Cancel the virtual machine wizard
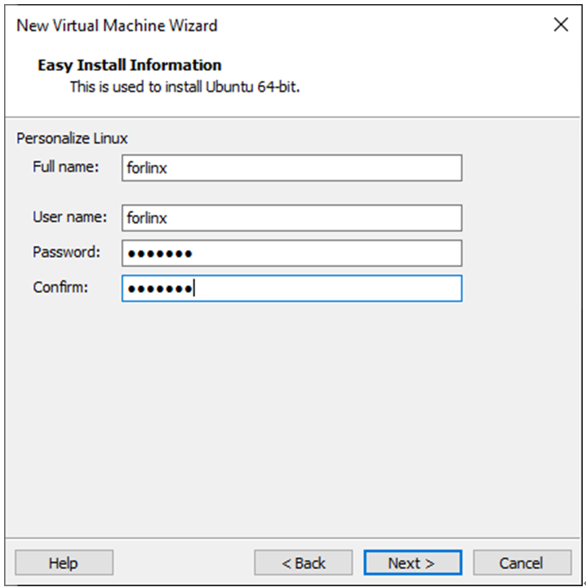 521,563
